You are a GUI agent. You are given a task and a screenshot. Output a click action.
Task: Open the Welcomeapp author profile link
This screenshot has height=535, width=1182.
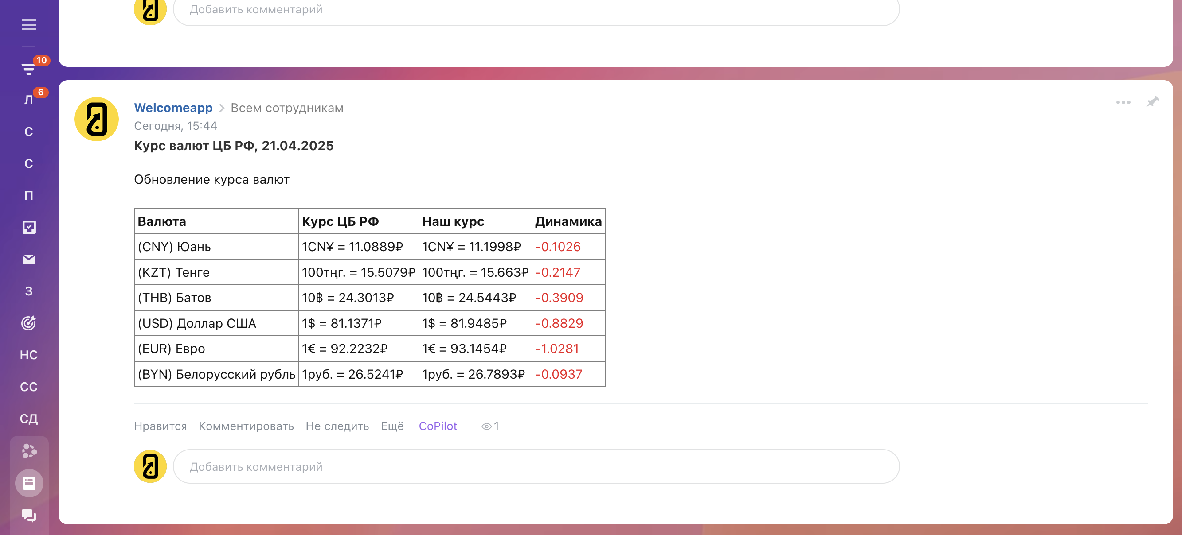pyautogui.click(x=173, y=108)
